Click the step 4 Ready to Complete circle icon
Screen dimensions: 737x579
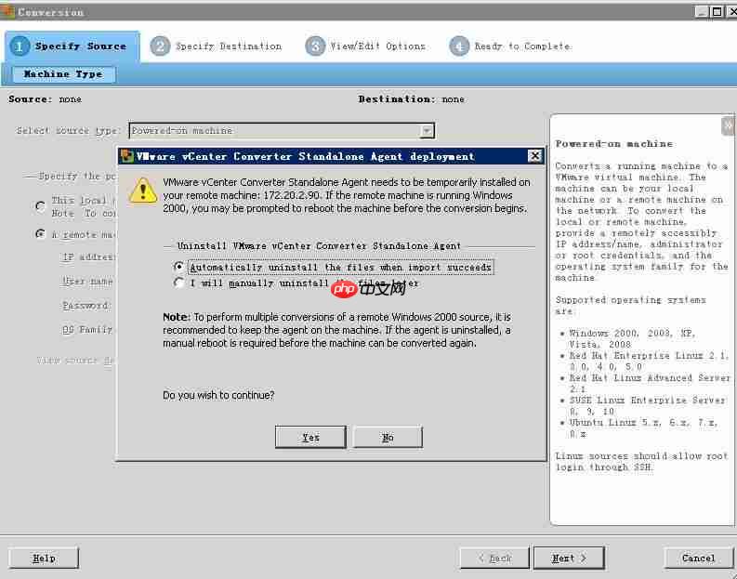coord(459,46)
